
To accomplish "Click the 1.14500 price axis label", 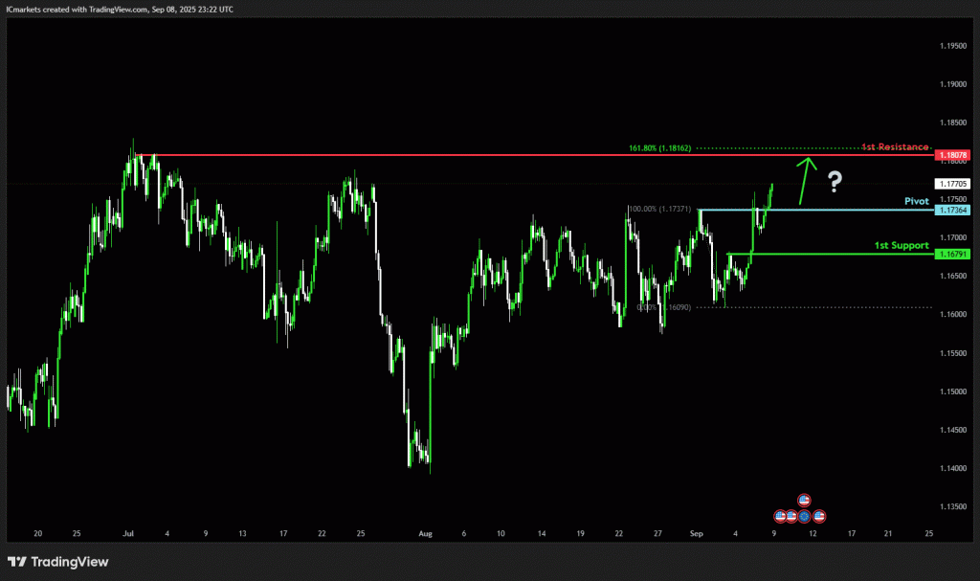I will click(x=953, y=430).
